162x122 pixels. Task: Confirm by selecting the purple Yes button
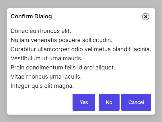point(84,102)
